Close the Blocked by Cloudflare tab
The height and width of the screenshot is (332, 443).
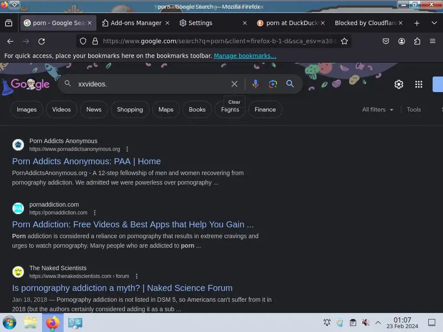pos(401,23)
